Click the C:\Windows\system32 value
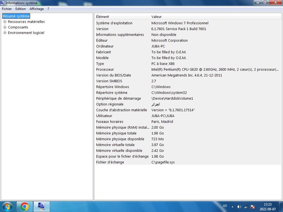The image size is (283, 212). point(169,93)
